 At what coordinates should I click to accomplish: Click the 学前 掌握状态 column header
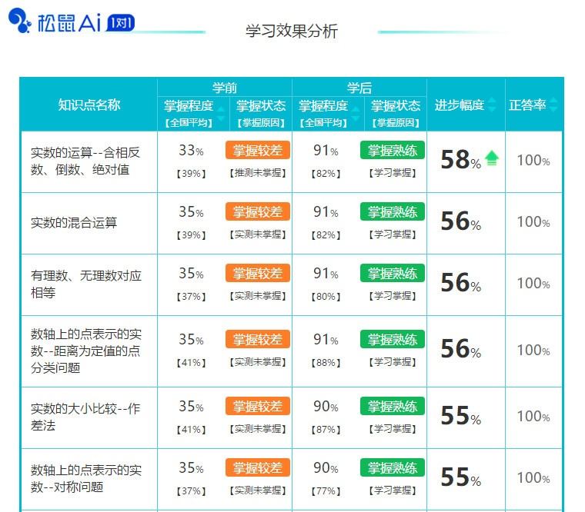(261, 106)
